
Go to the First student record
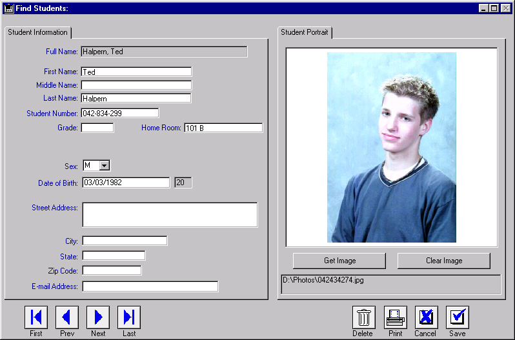pos(36,317)
